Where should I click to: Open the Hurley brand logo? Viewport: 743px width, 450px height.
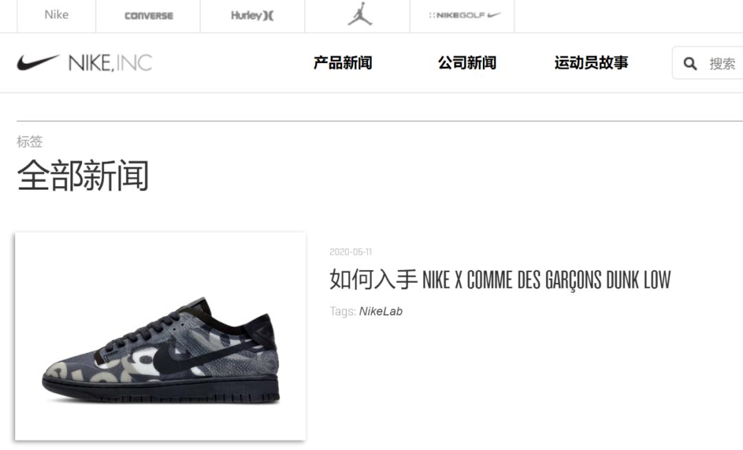(x=252, y=16)
